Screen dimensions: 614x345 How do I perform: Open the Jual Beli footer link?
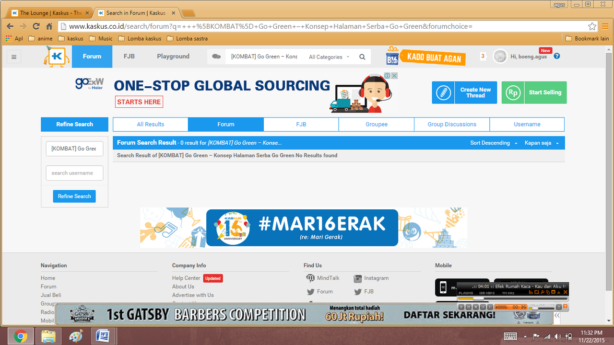(x=51, y=295)
